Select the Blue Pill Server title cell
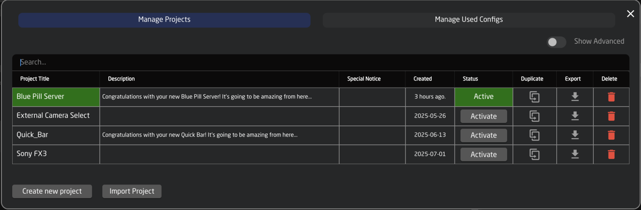 click(x=56, y=97)
